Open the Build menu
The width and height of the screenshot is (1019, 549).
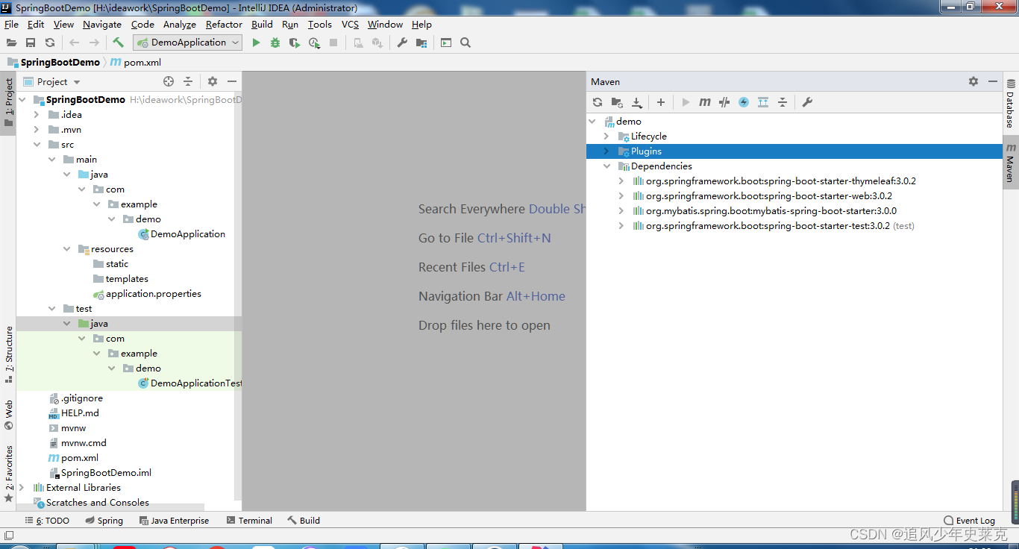point(262,24)
